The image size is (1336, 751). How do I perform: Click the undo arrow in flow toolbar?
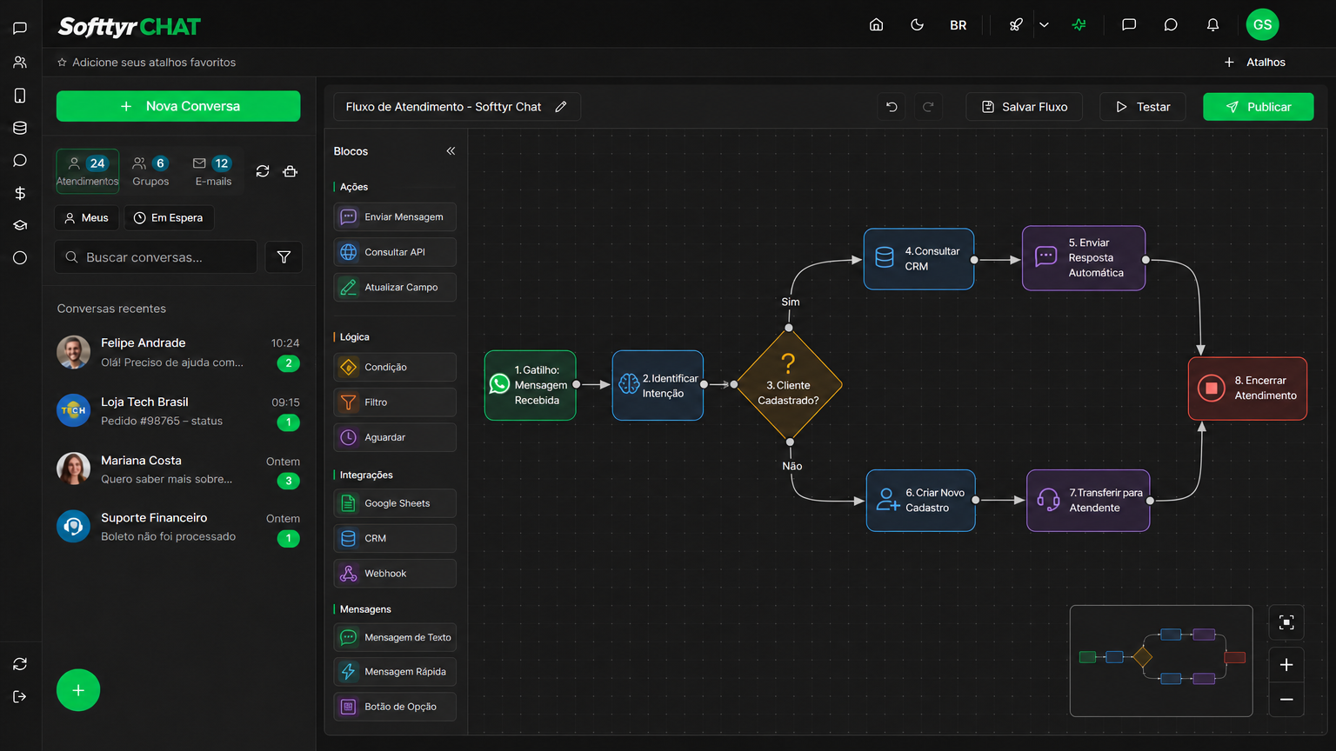892,107
